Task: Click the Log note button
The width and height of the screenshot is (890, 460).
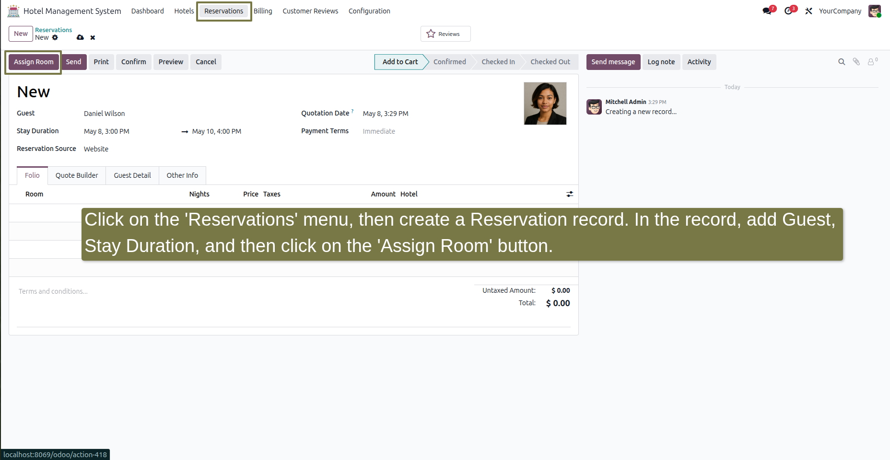Action: coord(661,62)
